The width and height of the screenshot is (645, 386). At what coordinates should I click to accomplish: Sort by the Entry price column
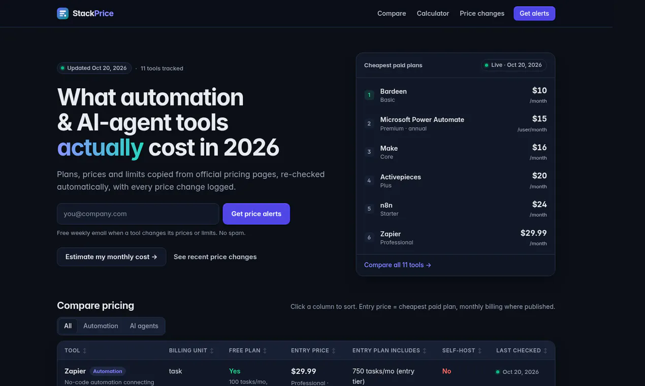click(313, 350)
